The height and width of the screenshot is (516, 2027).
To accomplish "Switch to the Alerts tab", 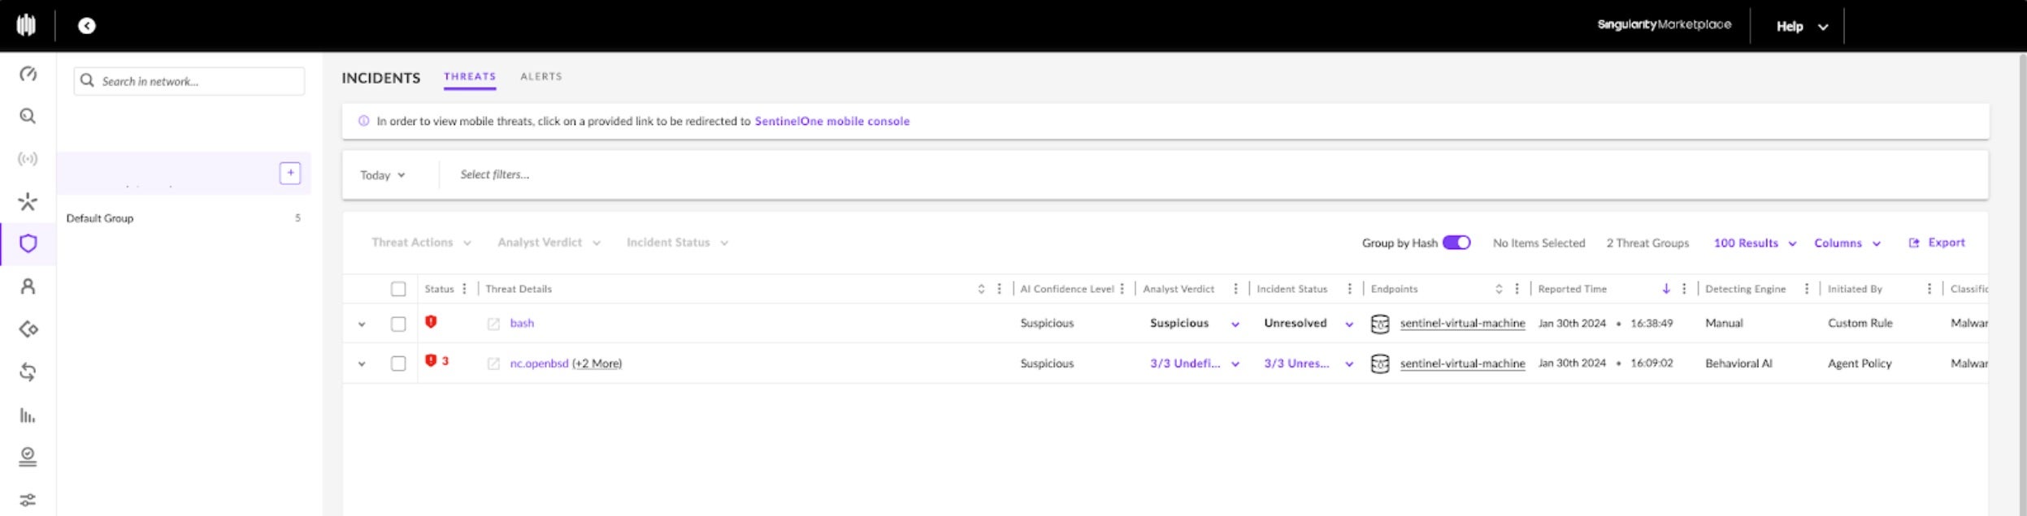I will [x=540, y=76].
